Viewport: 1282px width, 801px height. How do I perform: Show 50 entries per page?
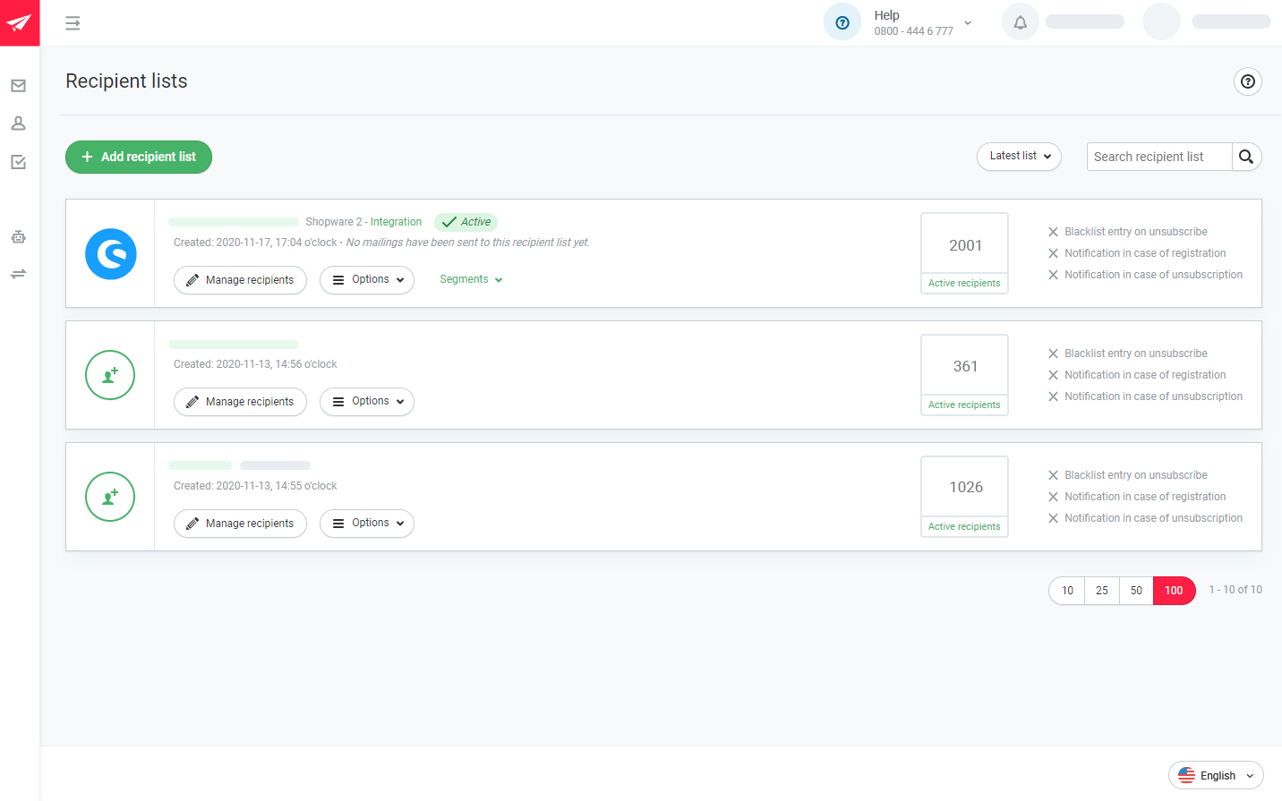pos(1136,591)
